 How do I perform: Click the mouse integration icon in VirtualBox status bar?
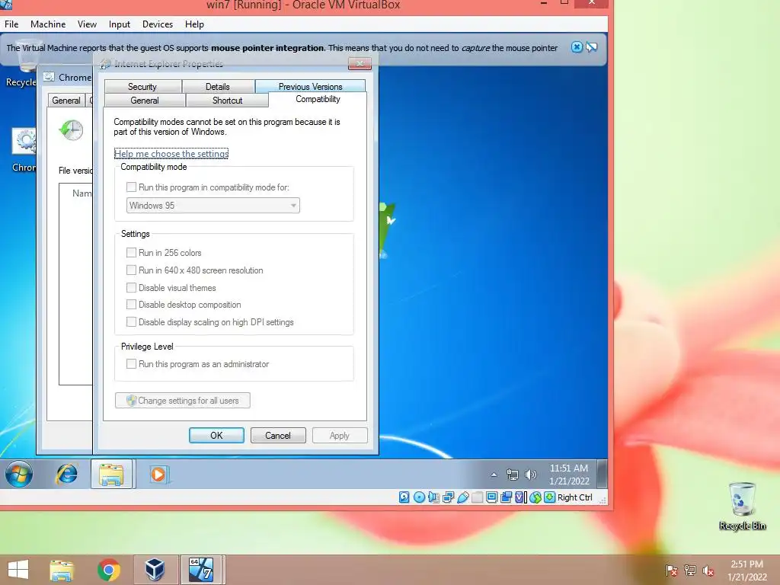pyautogui.click(x=535, y=497)
